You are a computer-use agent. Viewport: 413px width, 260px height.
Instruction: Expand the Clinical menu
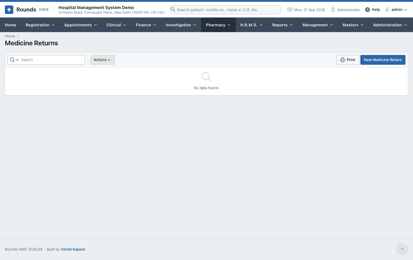tap(116, 25)
